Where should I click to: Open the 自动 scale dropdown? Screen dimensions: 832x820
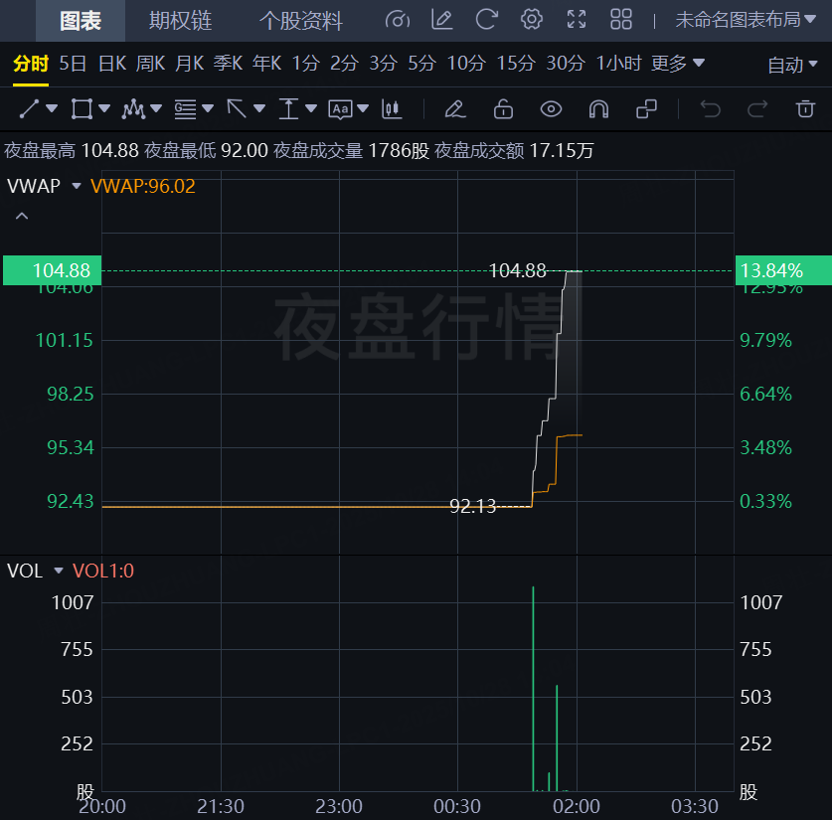click(792, 66)
